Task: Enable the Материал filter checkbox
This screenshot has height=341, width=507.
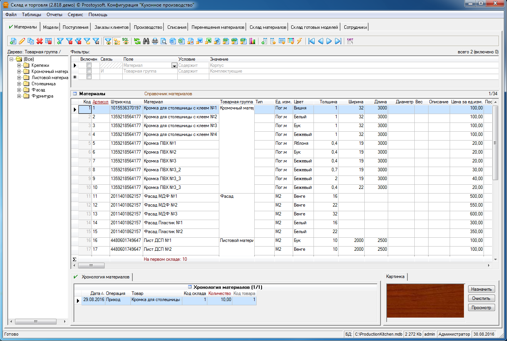Action: click(x=89, y=66)
